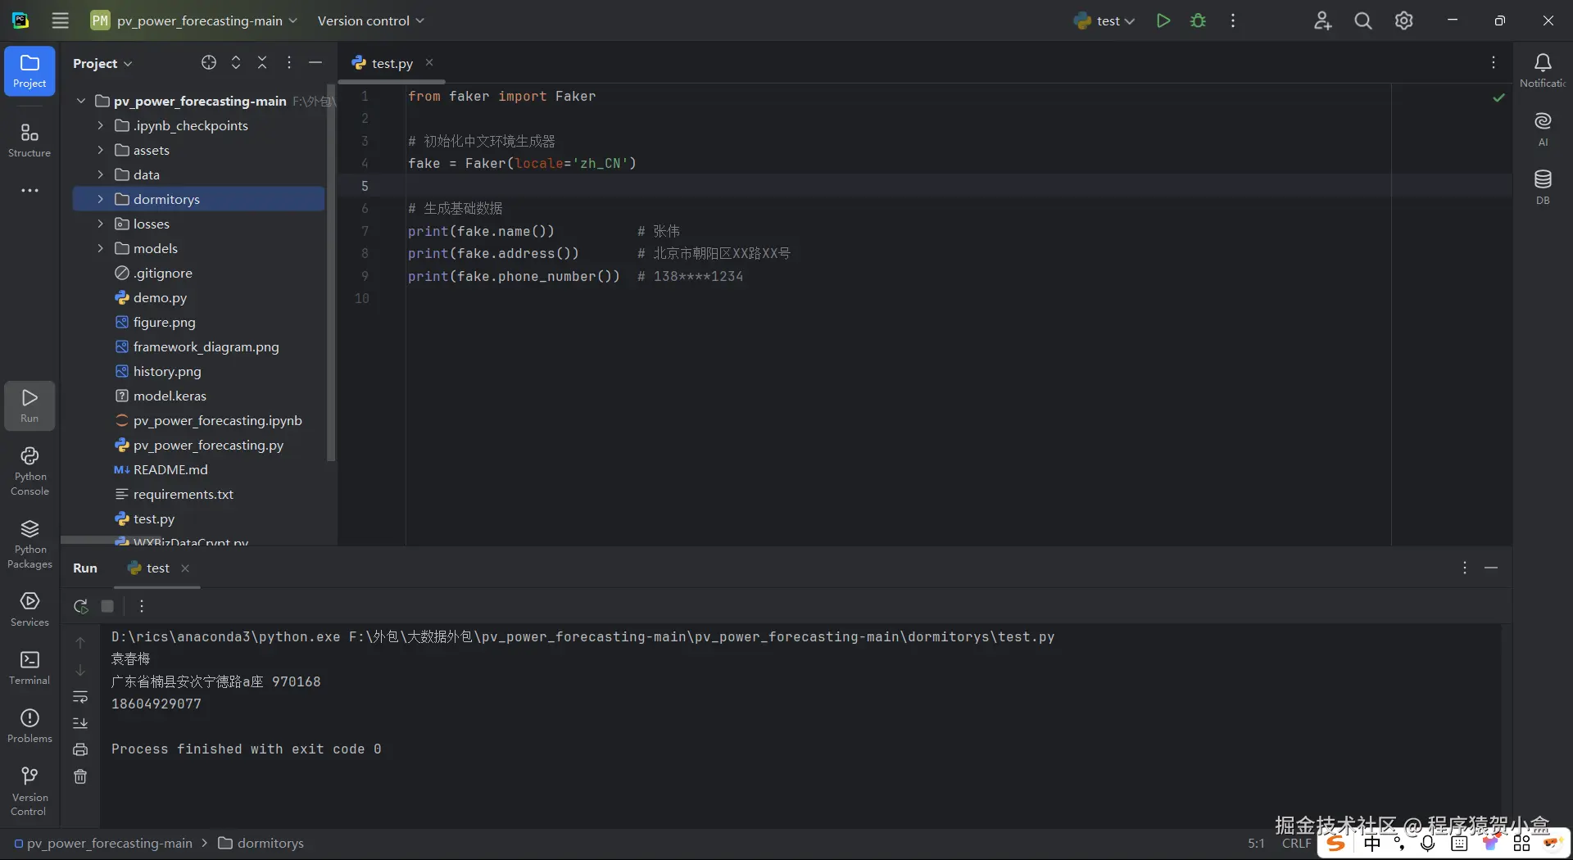Image resolution: width=1573 pixels, height=860 pixels.
Task: Run the test configuration with the green play button
Action: pyautogui.click(x=1163, y=20)
